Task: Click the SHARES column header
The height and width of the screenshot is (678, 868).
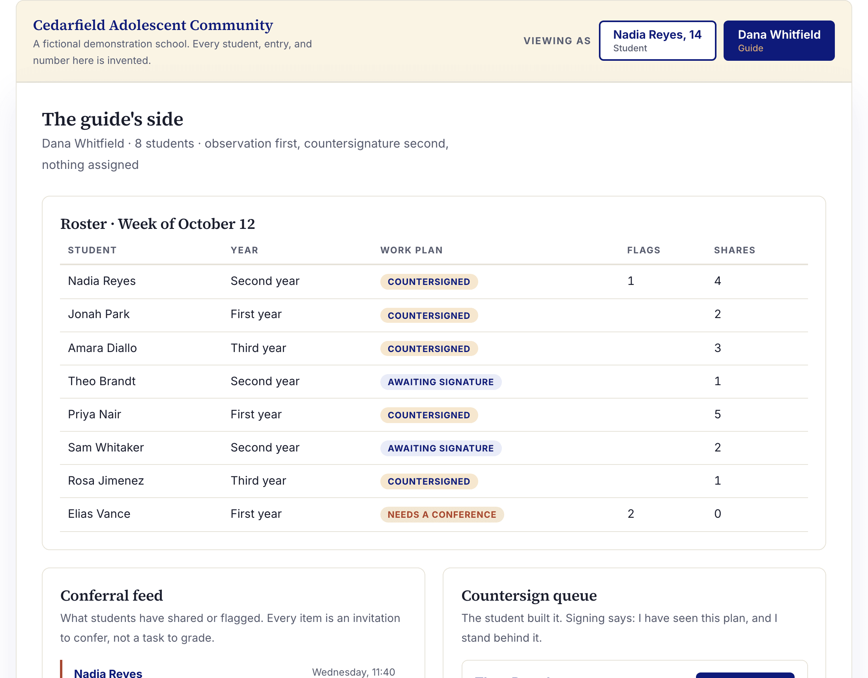Action: coord(735,250)
